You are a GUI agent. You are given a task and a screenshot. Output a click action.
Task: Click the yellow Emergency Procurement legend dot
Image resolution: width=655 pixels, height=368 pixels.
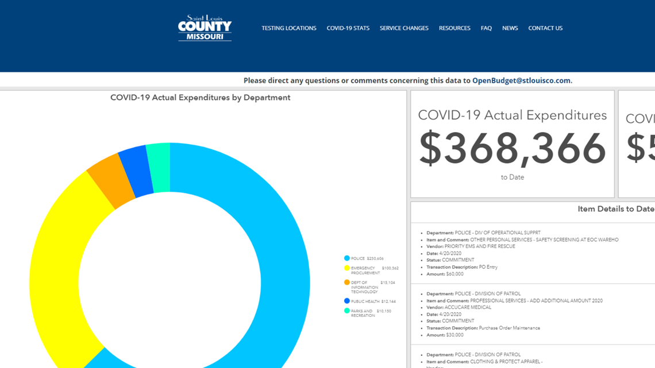[x=347, y=268]
